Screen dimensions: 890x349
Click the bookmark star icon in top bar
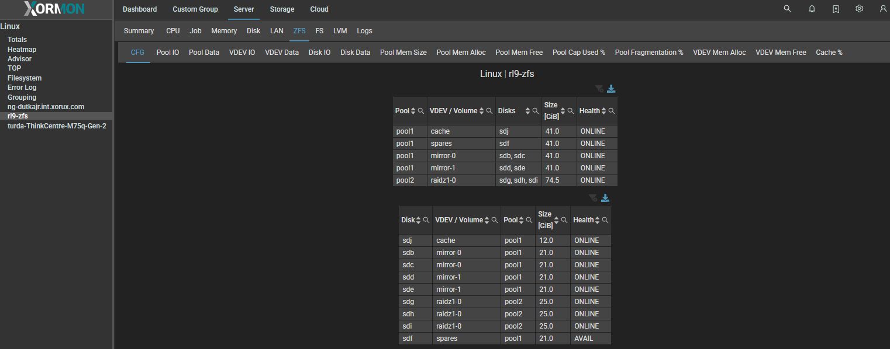coord(836,9)
